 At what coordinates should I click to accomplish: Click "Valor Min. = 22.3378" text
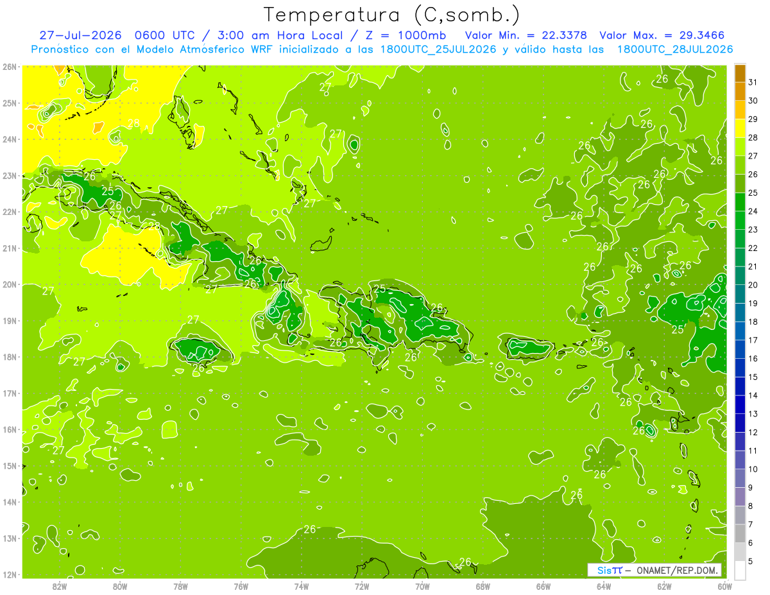click(527, 35)
